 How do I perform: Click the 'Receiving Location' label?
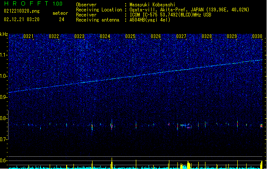[x=99, y=10]
